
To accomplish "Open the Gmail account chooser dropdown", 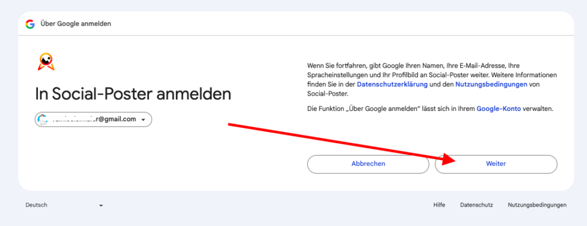I will coord(93,120).
